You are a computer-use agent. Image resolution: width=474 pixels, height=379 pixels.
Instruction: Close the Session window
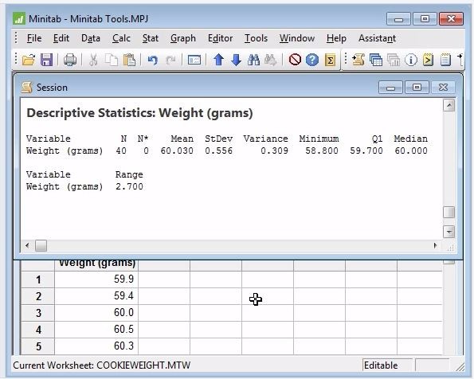point(443,88)
